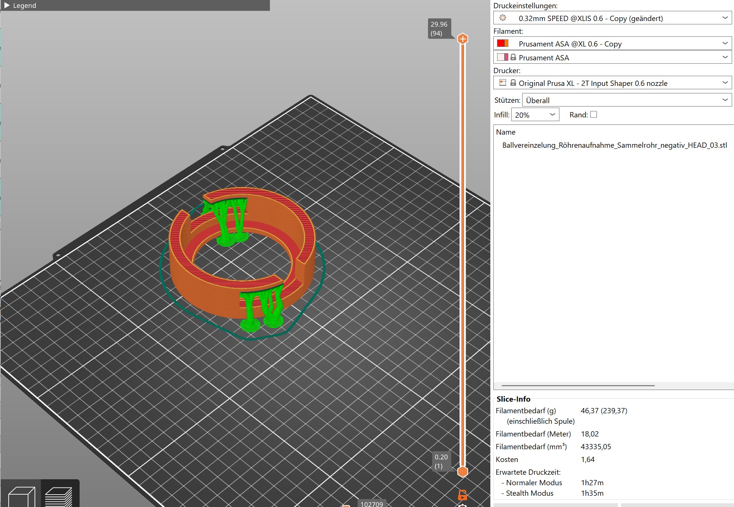
Task: Open the second filament Prusament ASA dropdown
Action: pyautogui.click(x=612, y=57)
